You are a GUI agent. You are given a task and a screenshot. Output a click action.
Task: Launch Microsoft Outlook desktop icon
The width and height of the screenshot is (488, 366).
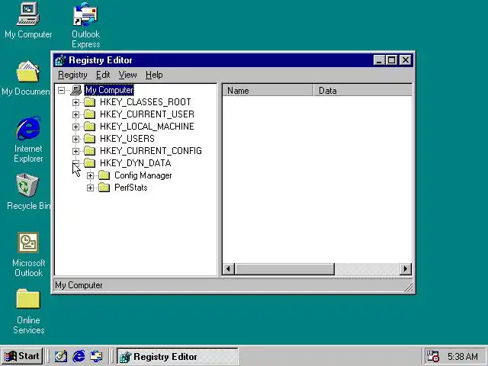click(28, 242)
